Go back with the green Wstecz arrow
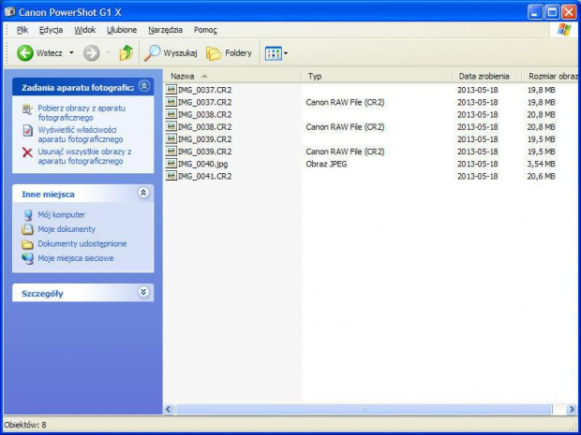Image resolution: width=581 pixels, height=435 pixels. point(25,53)
